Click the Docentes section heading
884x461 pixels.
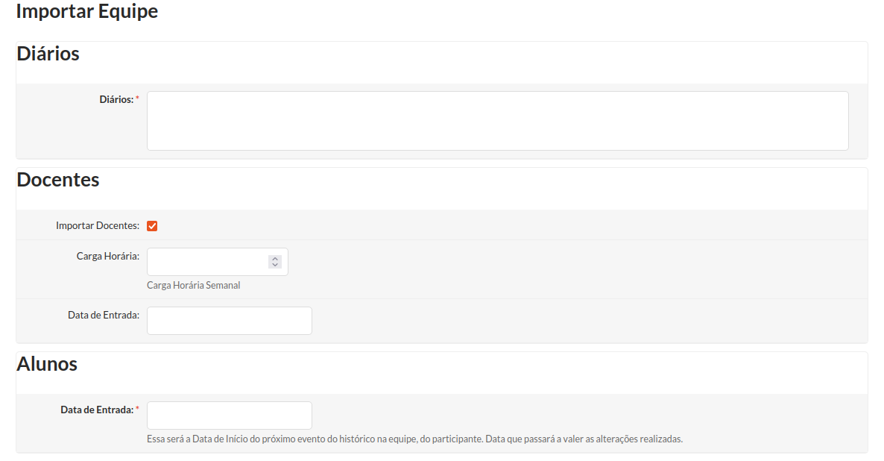[x=58, y=180]
